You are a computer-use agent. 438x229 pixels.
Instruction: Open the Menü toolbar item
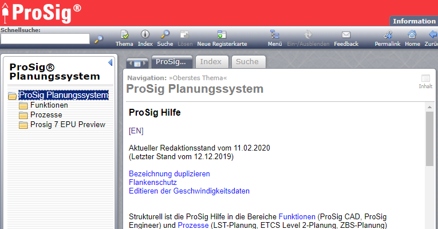tap(275, 38)
